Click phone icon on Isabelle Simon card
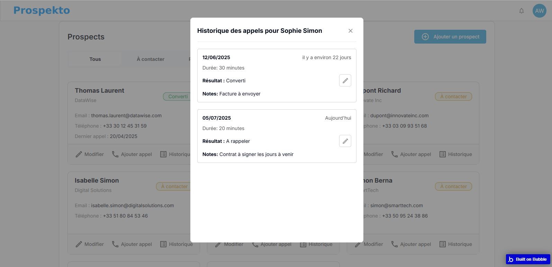The width and height of the screenshot is (552, 267). click(115, 244)
